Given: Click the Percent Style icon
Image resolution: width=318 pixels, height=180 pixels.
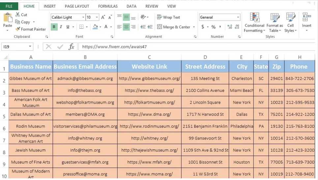Looking at the screenshot, I should [214, 27].
